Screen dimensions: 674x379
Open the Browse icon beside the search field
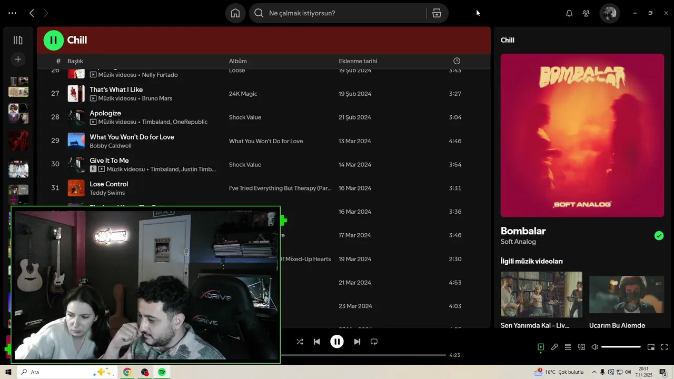tap(437, 13)
